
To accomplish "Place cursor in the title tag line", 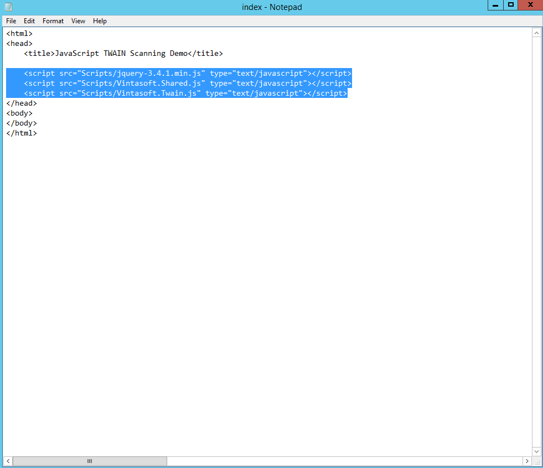I will pos(123,54).
